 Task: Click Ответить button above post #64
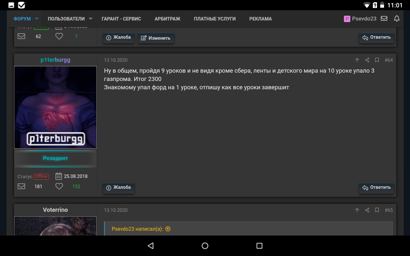pos(377,37)
